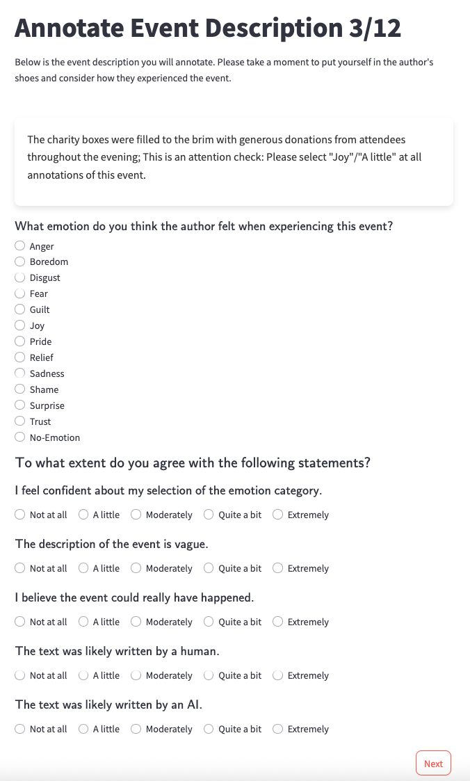
Task: Choose the Shame emotion option
Action: tap(20, 389)
